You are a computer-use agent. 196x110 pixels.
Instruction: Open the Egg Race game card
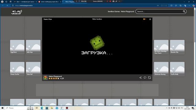tap(17, 47)
